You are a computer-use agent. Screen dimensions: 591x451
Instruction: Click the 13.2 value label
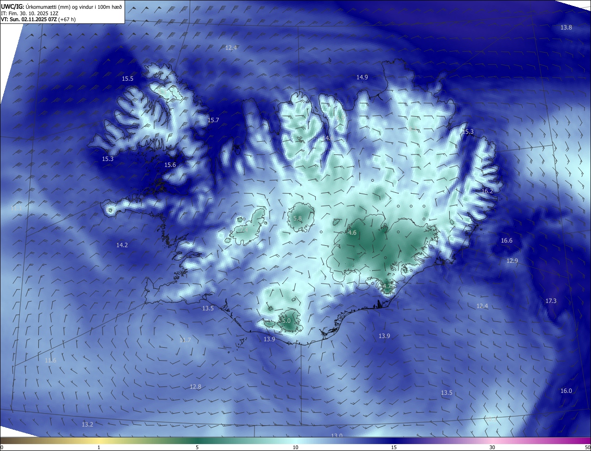87,424
